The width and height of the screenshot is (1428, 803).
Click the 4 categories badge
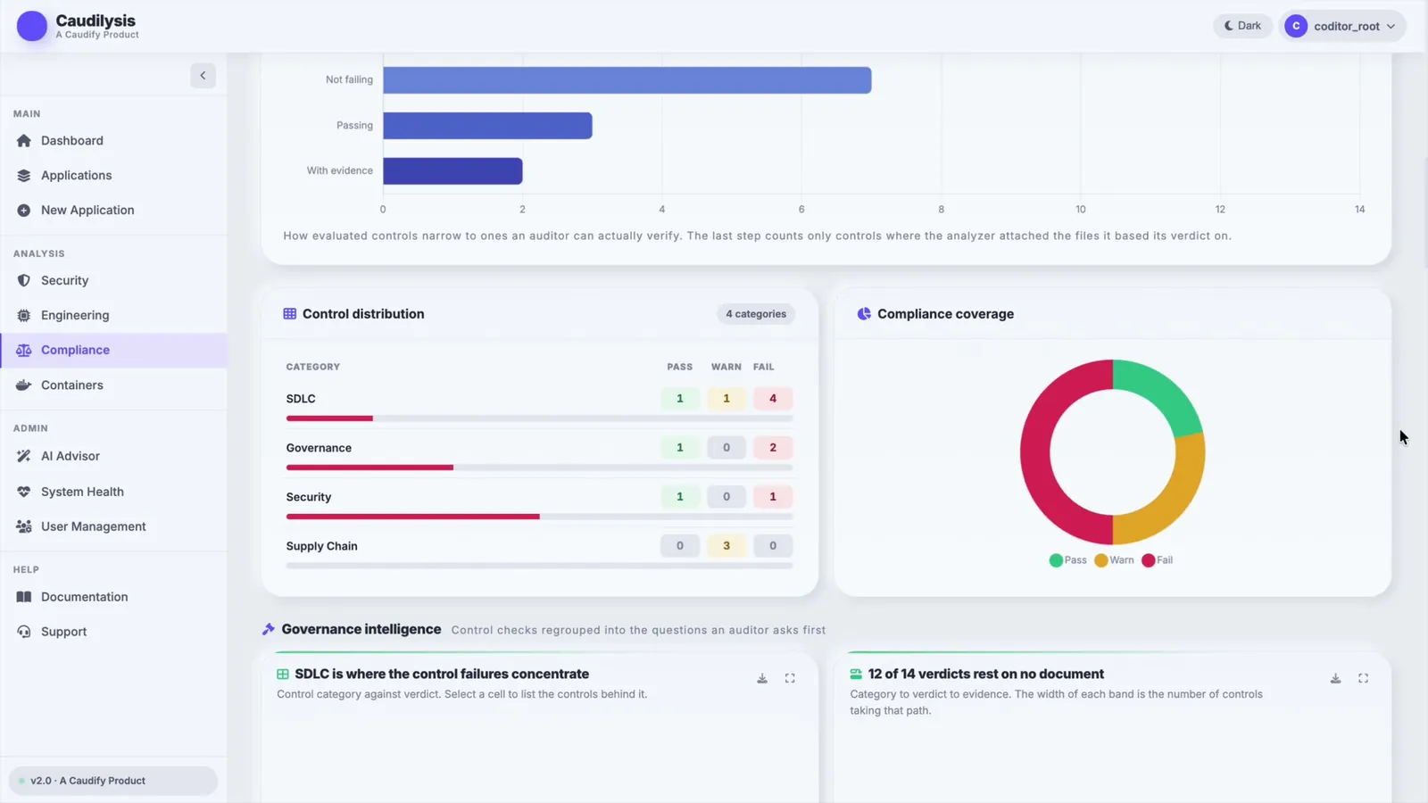pyautogui.click(x=756, y=314)
